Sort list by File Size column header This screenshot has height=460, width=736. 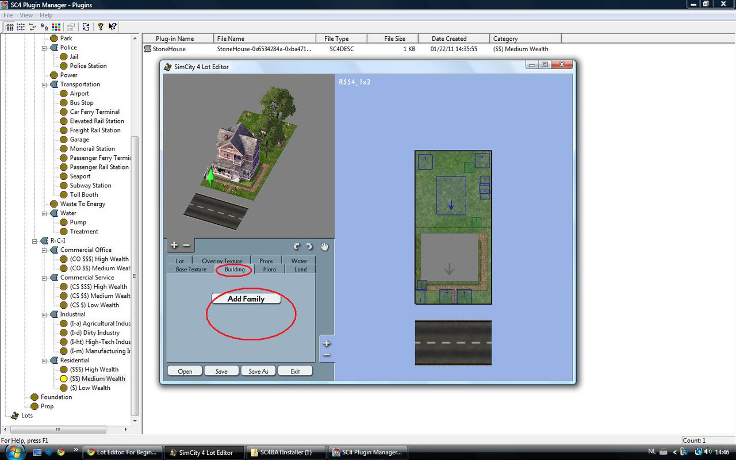click(x=394, y=39)
